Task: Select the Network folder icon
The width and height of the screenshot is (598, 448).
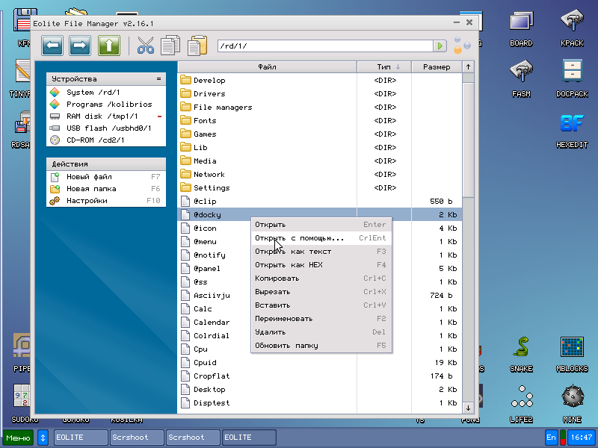Action: click(185, 174)
